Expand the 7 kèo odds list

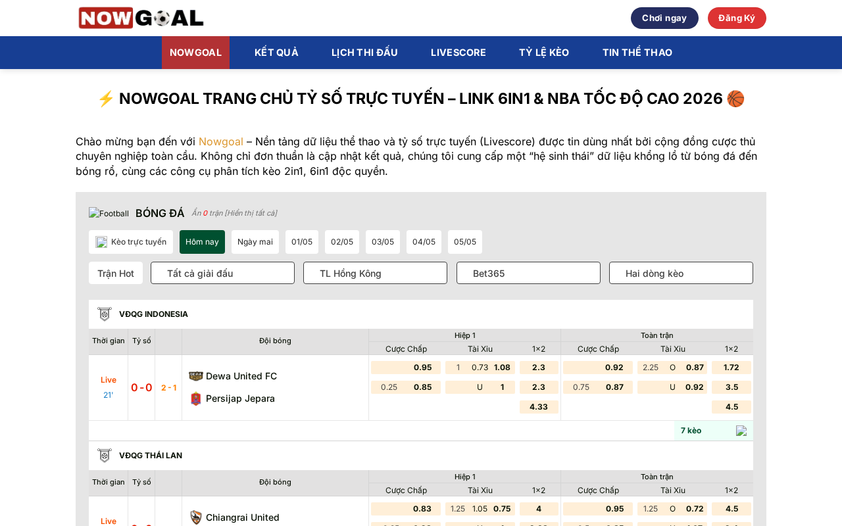(714, 431)
